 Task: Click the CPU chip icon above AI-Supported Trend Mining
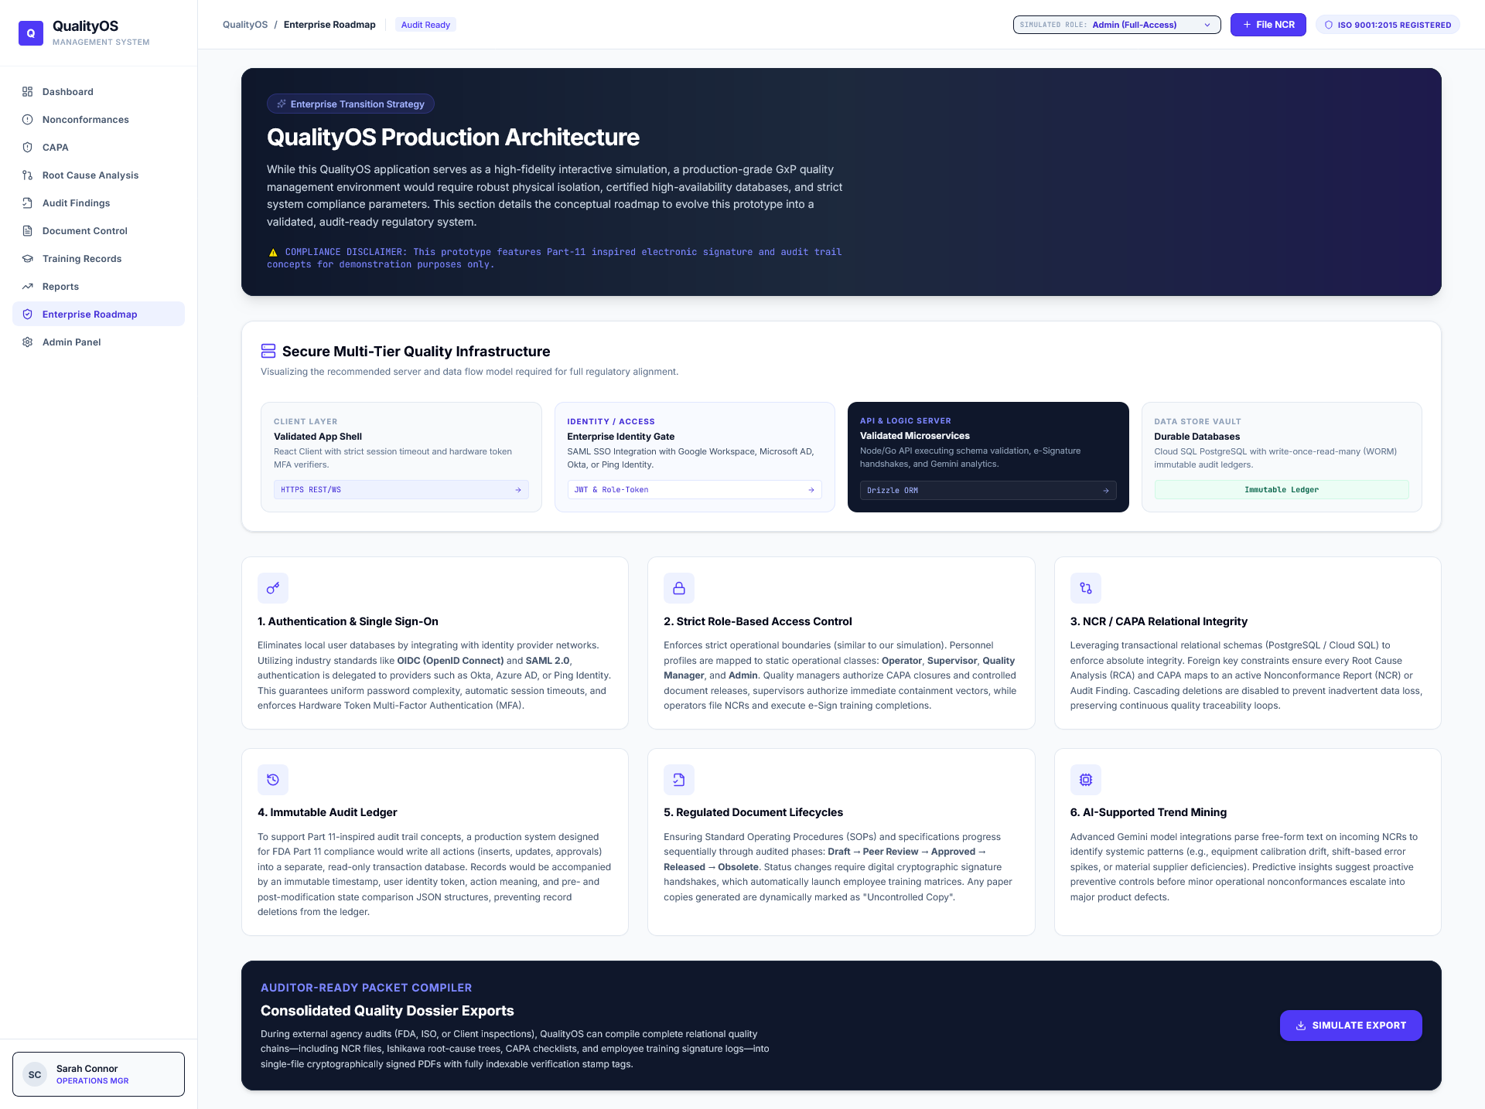pyautogui.click(x=1086, y=780)
